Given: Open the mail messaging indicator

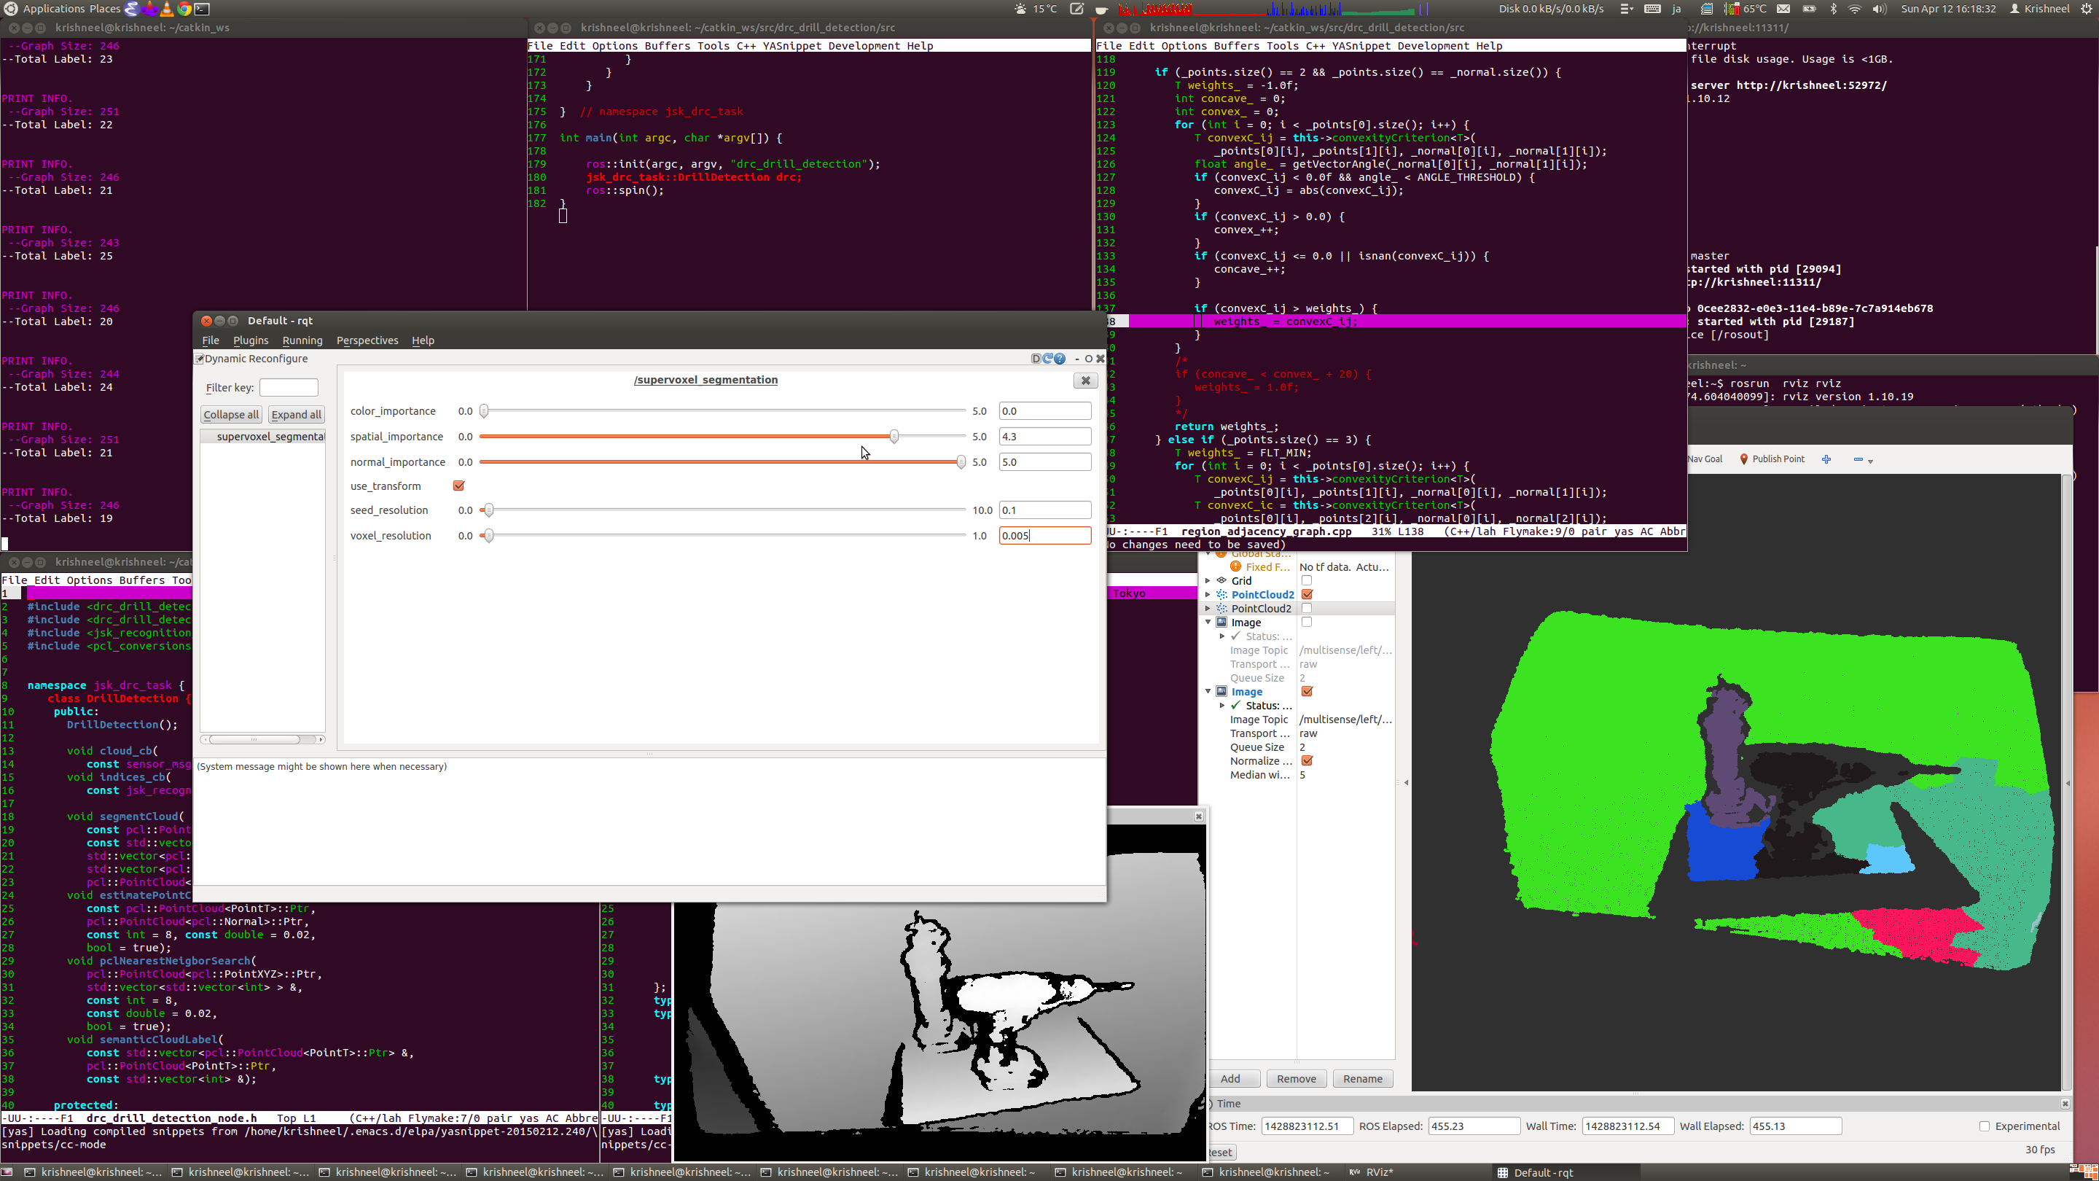Looking at the screenshot, I should 1783,9.
